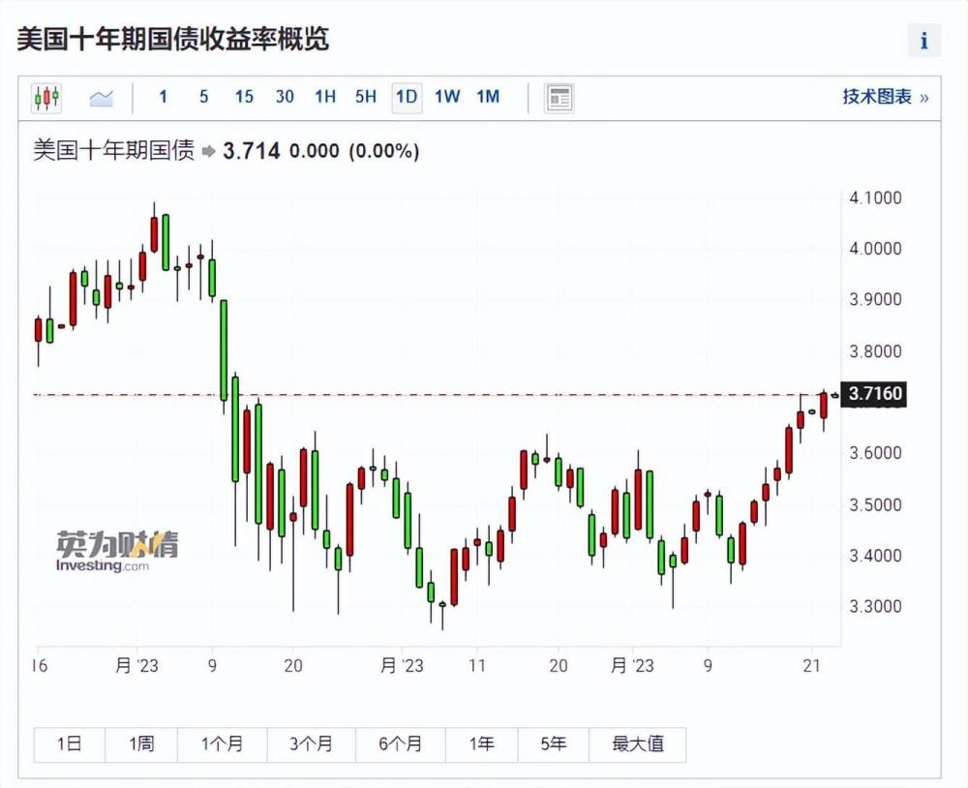
Task: Click the 美国十年期国债收益率概览 heading
Action: tap(173, 40)
